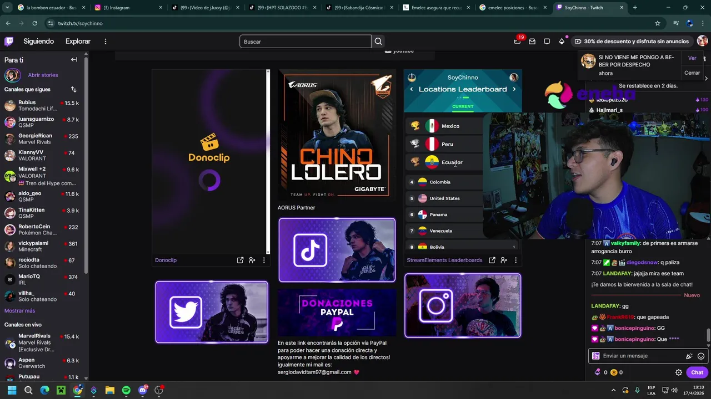This screenshot has width=711, height=399.
Task: Open the whispers mail icon
Action: [x=532, y=42]
